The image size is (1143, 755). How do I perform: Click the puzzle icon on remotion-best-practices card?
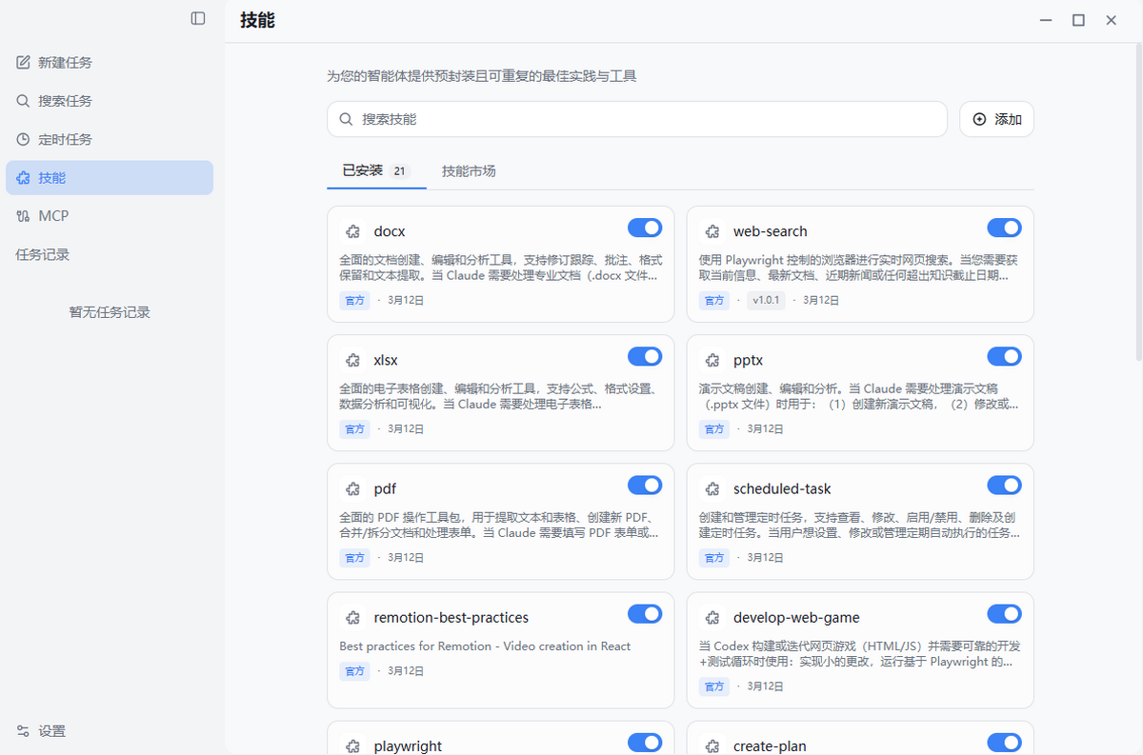[353, 618]
